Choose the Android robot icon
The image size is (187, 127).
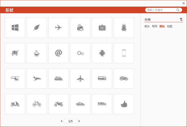click(102, 53)
